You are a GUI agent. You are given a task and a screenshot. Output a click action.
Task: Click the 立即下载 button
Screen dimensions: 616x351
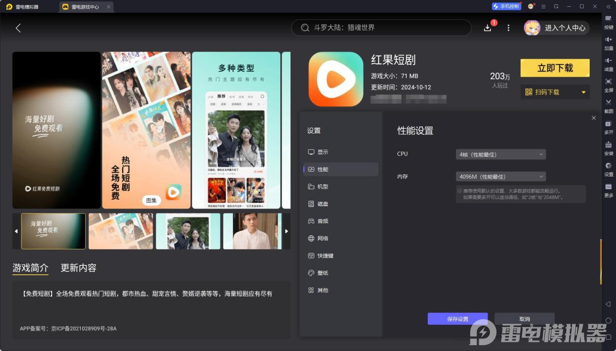[555, 68]
